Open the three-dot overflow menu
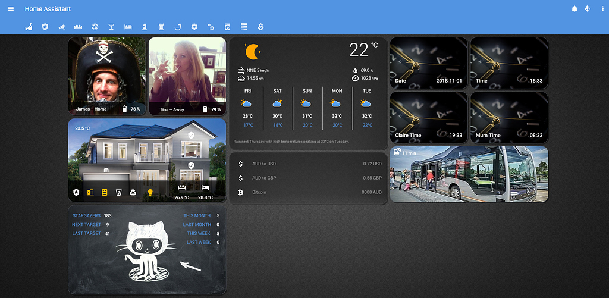 [x=602, y=9]
